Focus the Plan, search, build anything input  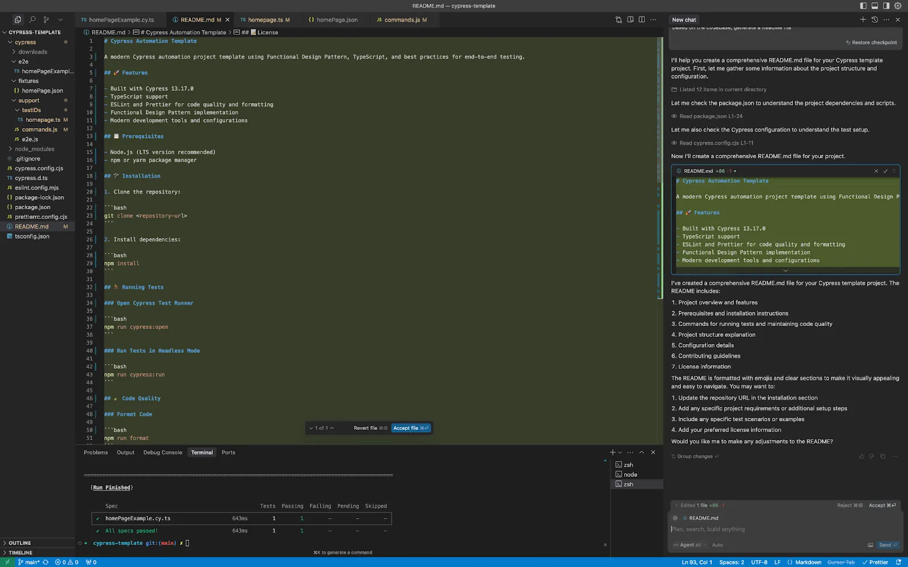[785, 529]
